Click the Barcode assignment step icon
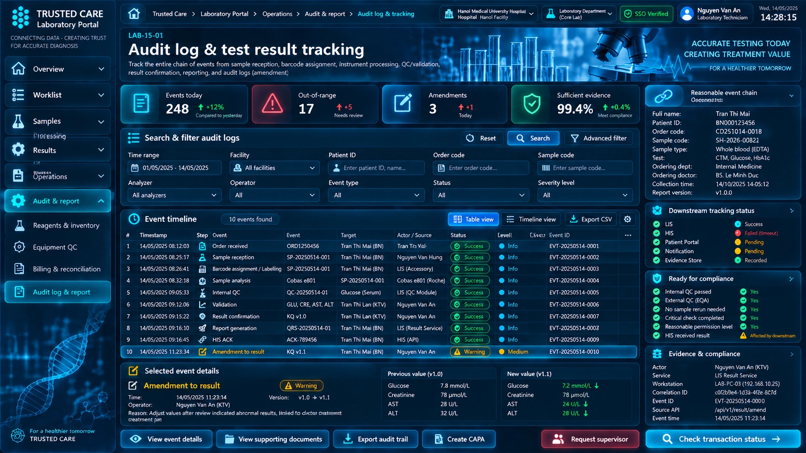The height and width of the screenshot is (453, 806). 202,269
